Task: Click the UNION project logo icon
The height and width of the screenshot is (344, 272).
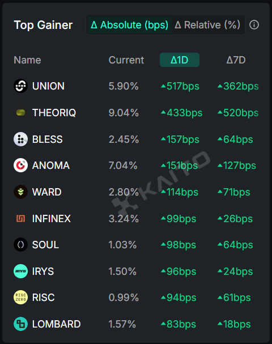Action: (20, 86)
